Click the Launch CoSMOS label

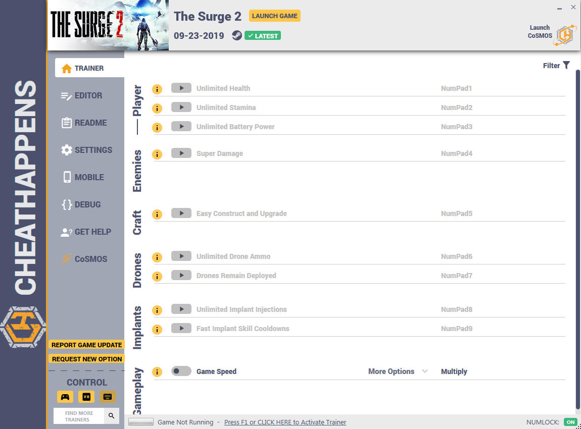(x=540, y=32)
